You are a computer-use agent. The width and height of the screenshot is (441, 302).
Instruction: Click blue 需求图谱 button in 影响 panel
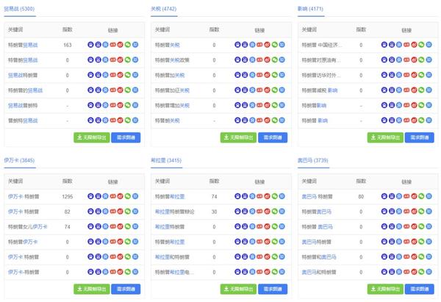[x=420, y=137]
